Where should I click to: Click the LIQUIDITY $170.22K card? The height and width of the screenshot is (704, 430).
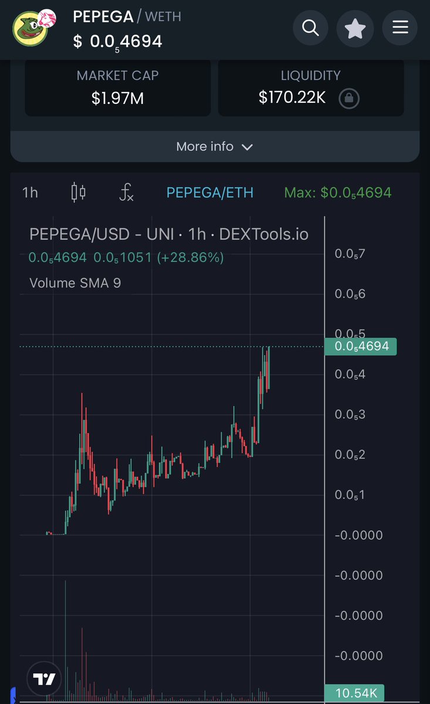pos(311,87)
